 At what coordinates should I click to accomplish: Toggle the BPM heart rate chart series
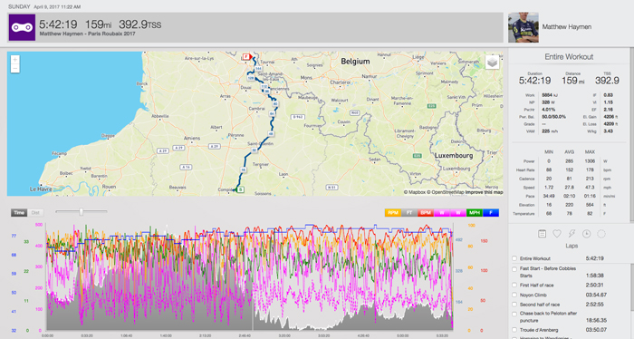click(426, 213)
